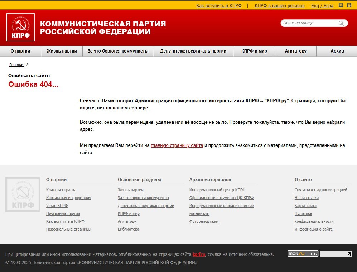The width and height of the screenshot is (357, 272).
Task: Click the magnifying glass search icon
Action: (x=341, y=23)
